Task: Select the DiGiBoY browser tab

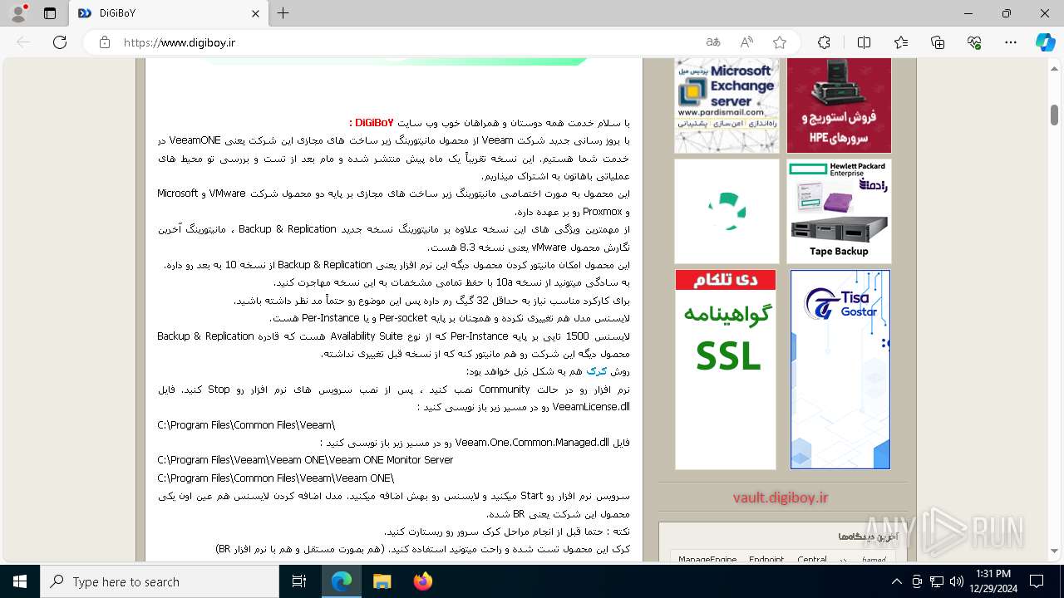Action: (167, 13)
